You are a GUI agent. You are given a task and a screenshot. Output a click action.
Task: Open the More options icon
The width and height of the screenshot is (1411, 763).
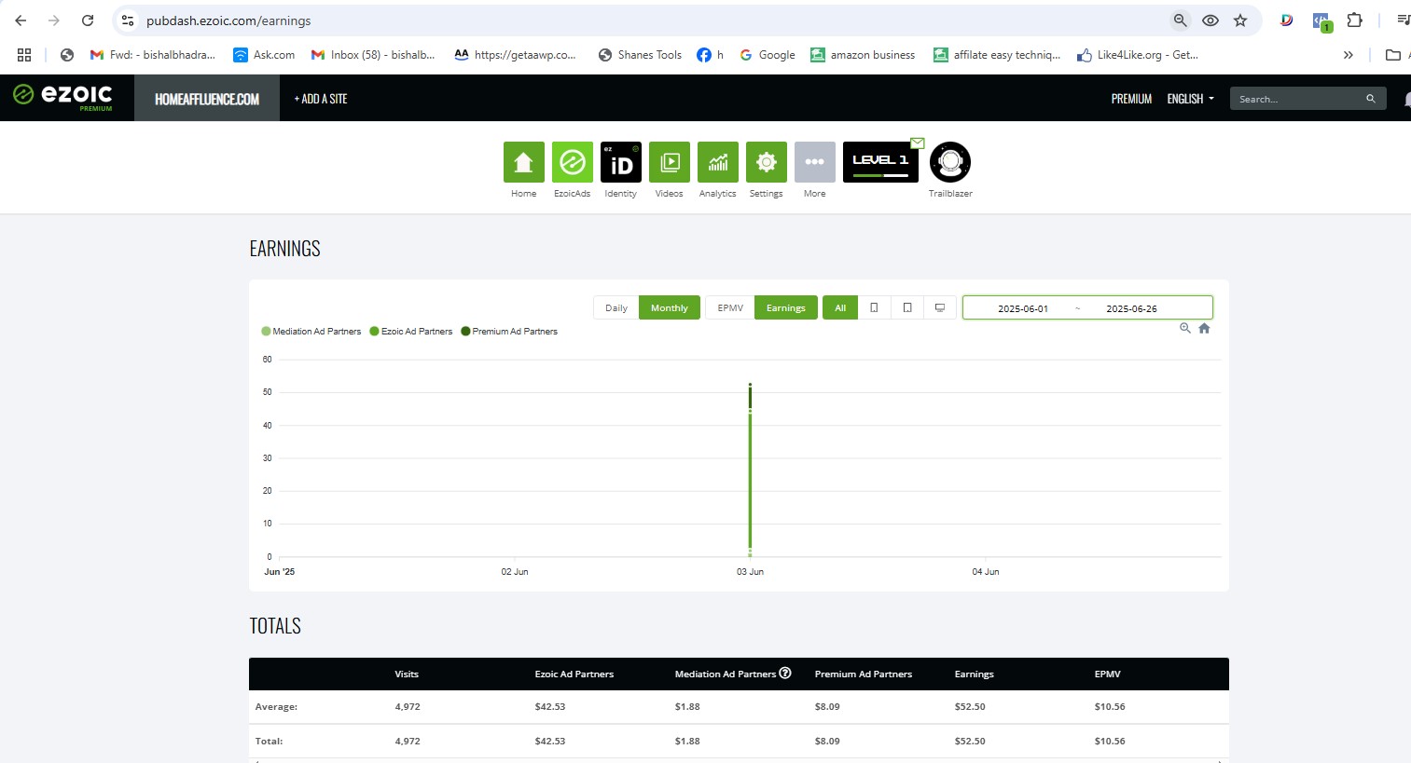(814, 162)
